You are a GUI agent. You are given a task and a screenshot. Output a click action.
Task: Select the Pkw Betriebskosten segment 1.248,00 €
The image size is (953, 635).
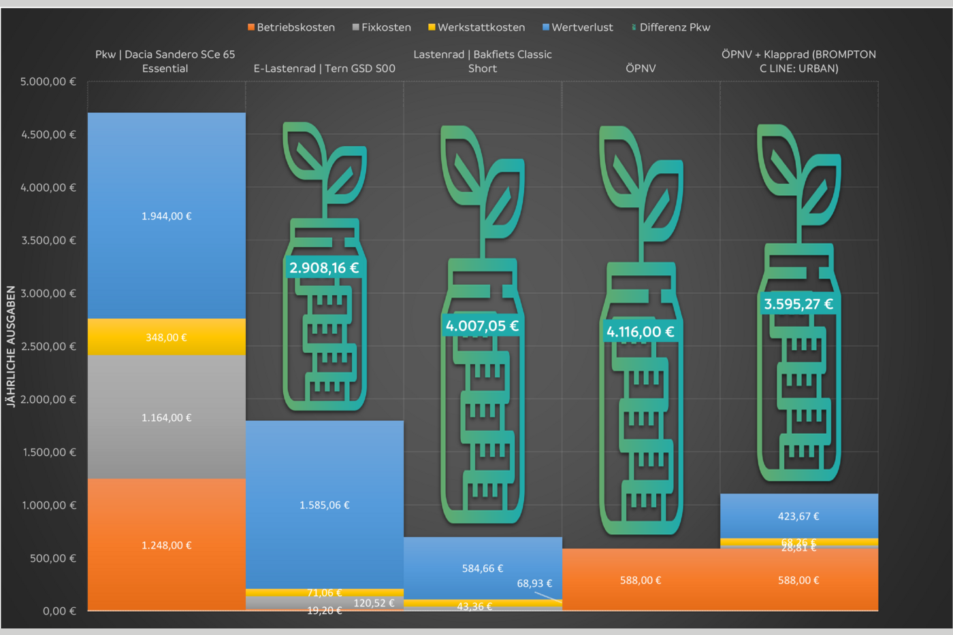click(167, 545)
